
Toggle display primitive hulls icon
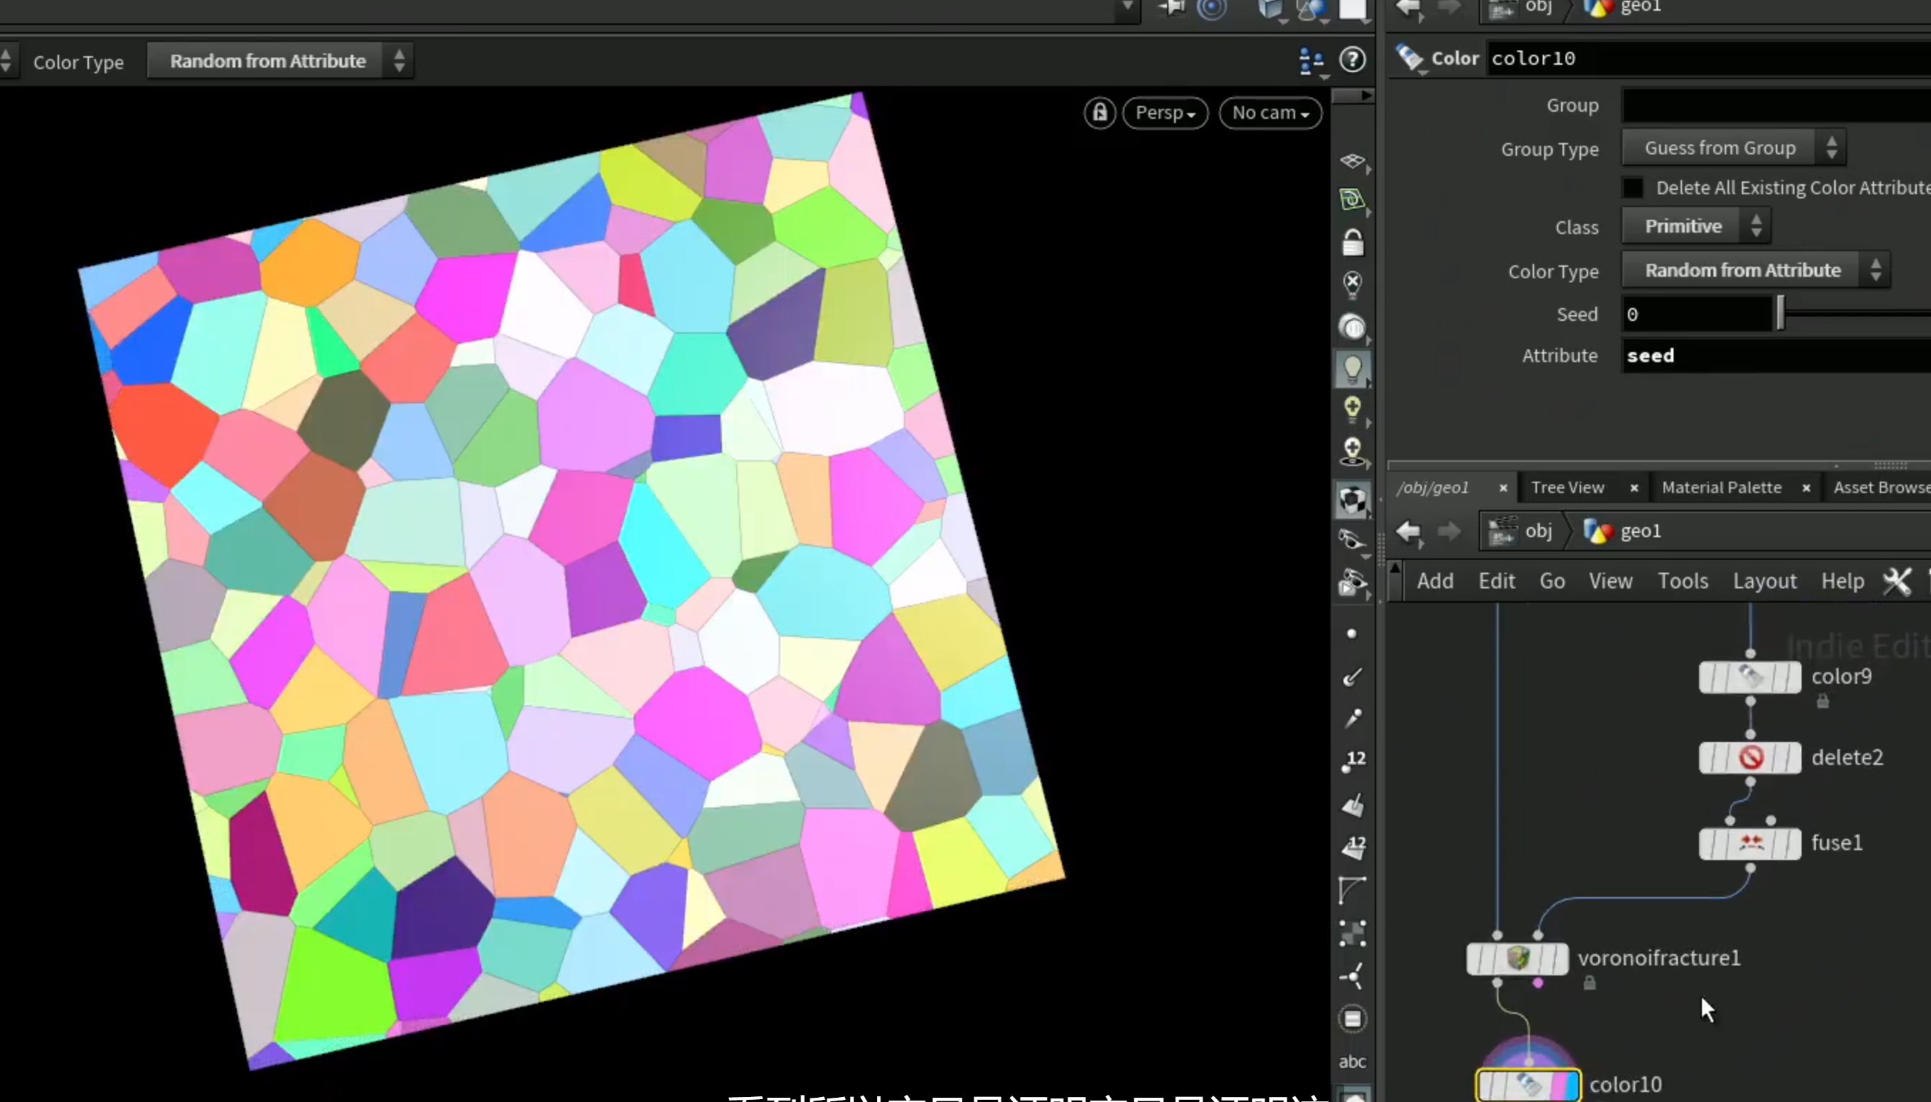click(1352, 890)
